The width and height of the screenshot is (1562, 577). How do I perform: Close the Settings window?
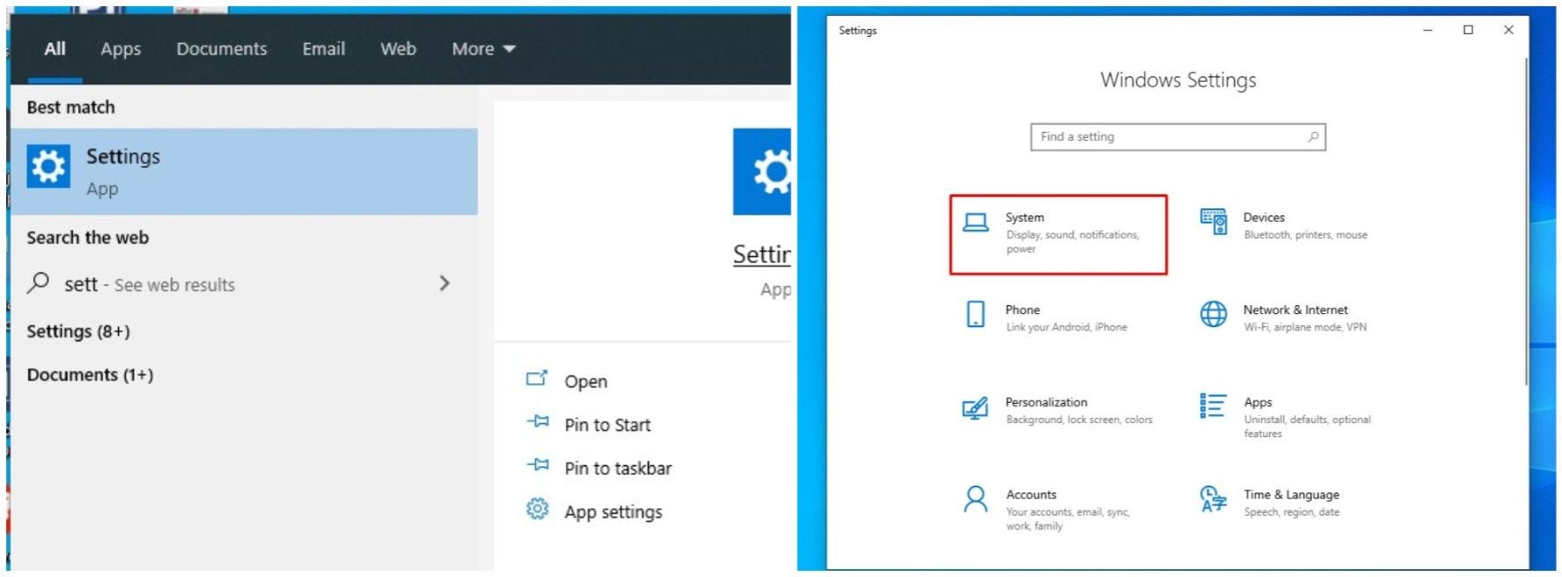1508,30
